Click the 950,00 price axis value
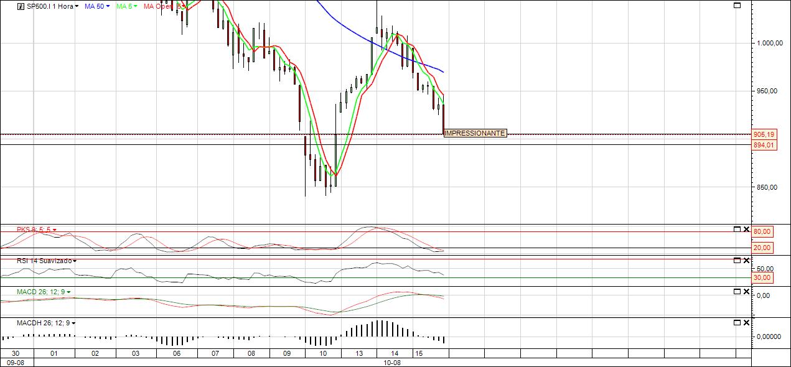 [767, 91]
